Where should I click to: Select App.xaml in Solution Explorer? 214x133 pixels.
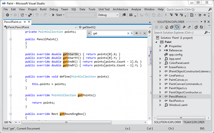[x=175, y=59]
